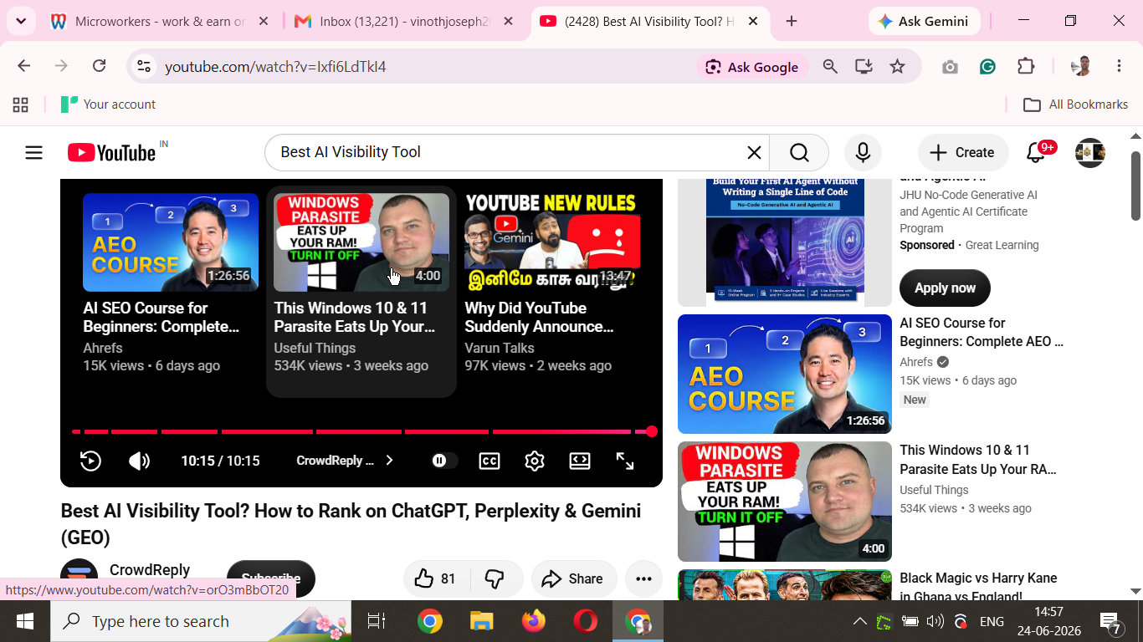Image resolution: width=1143 pixels, height=642 pixels.
Task: Click the Create button in YouTube header
Action: (x=963, y=152)
